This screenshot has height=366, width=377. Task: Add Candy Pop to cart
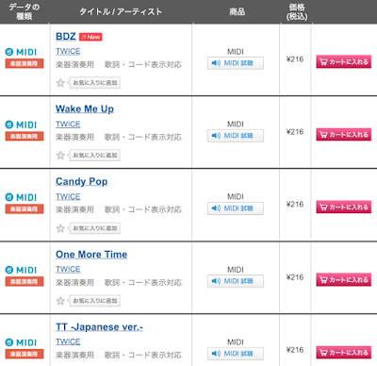[344, 208]
